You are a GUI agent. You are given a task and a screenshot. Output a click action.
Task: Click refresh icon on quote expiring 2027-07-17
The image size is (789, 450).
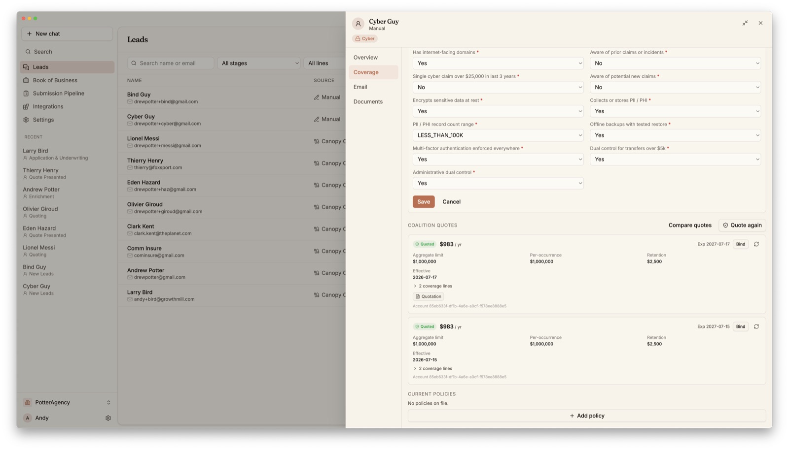point(756,244)
